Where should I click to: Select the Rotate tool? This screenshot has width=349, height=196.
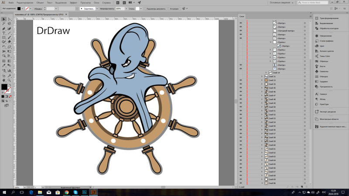coord(4,47)
